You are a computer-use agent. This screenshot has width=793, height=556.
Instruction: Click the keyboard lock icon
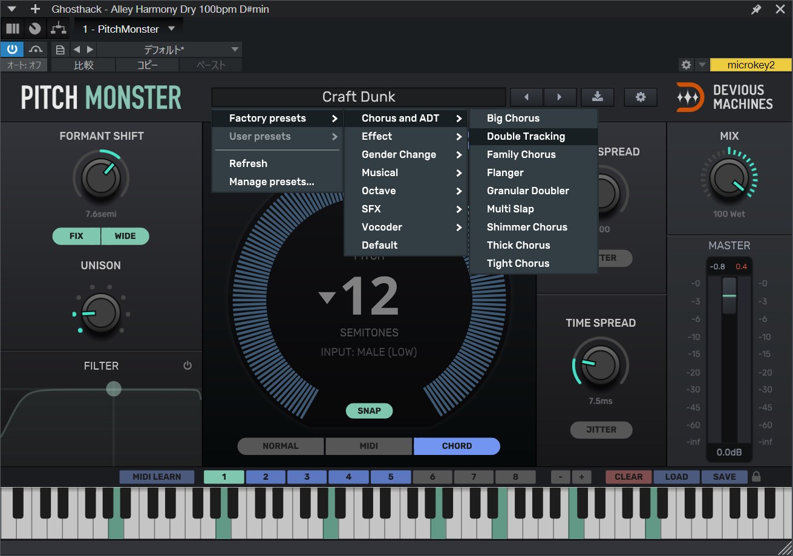coord(756,477)
